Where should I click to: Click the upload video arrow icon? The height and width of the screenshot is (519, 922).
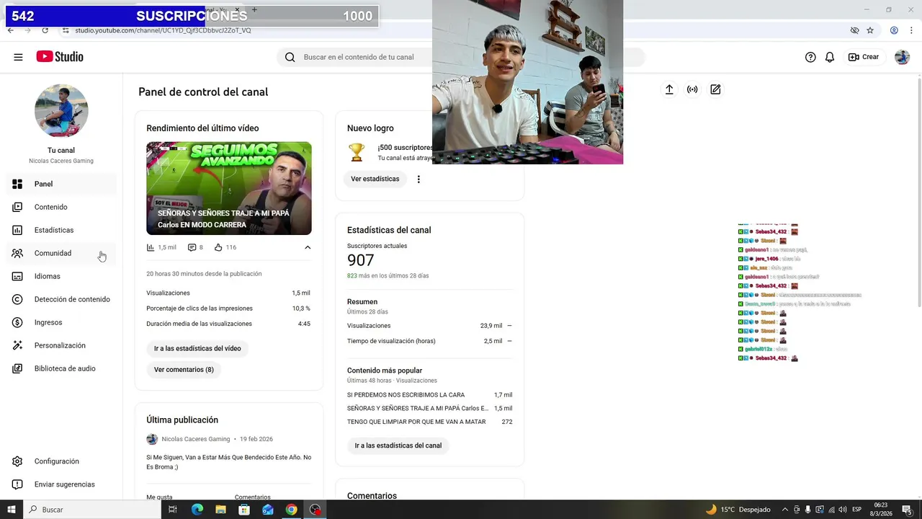pyautogui.click(x=669, y=89)
